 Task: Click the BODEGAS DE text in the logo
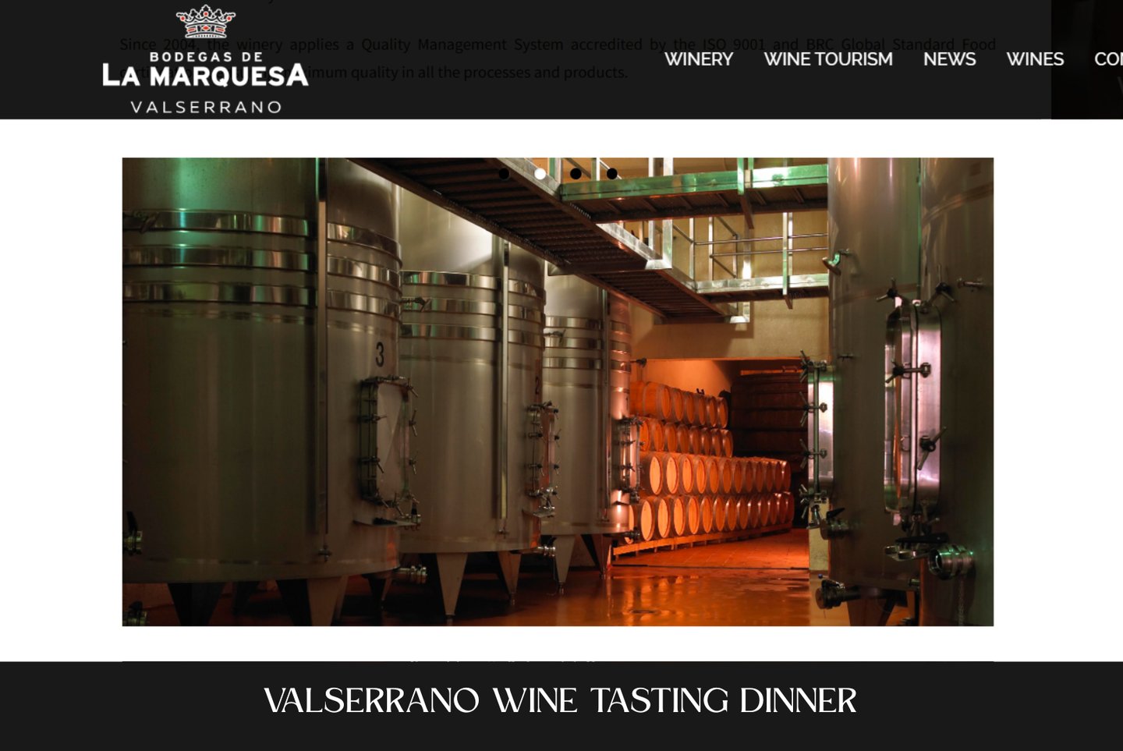[206, 57]
